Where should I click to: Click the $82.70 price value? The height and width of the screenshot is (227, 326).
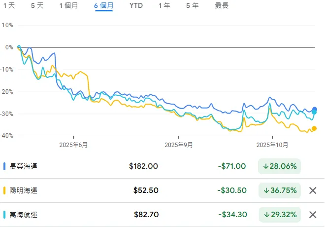(x=146, y=215)
